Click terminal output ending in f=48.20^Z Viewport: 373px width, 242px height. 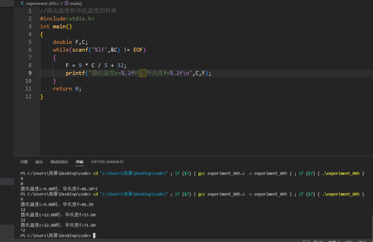(x=59, y=189)
